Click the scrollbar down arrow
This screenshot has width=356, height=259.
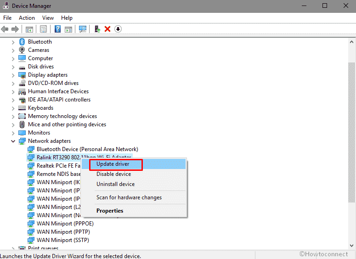pyautogui.click(x=351, y=246)
